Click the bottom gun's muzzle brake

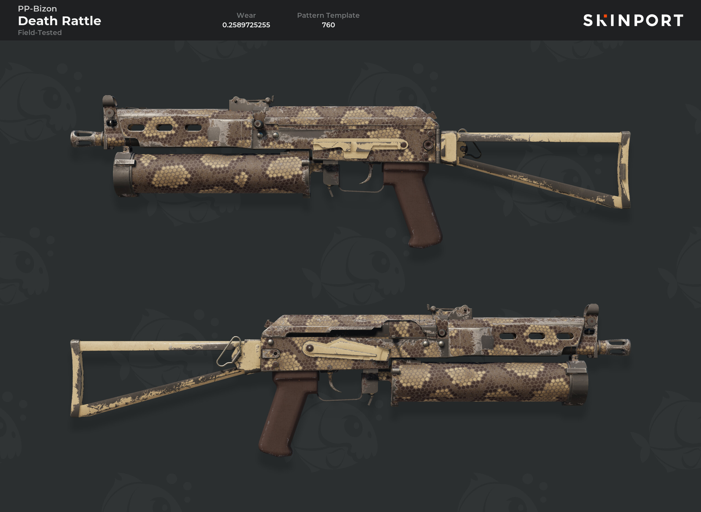614,347
